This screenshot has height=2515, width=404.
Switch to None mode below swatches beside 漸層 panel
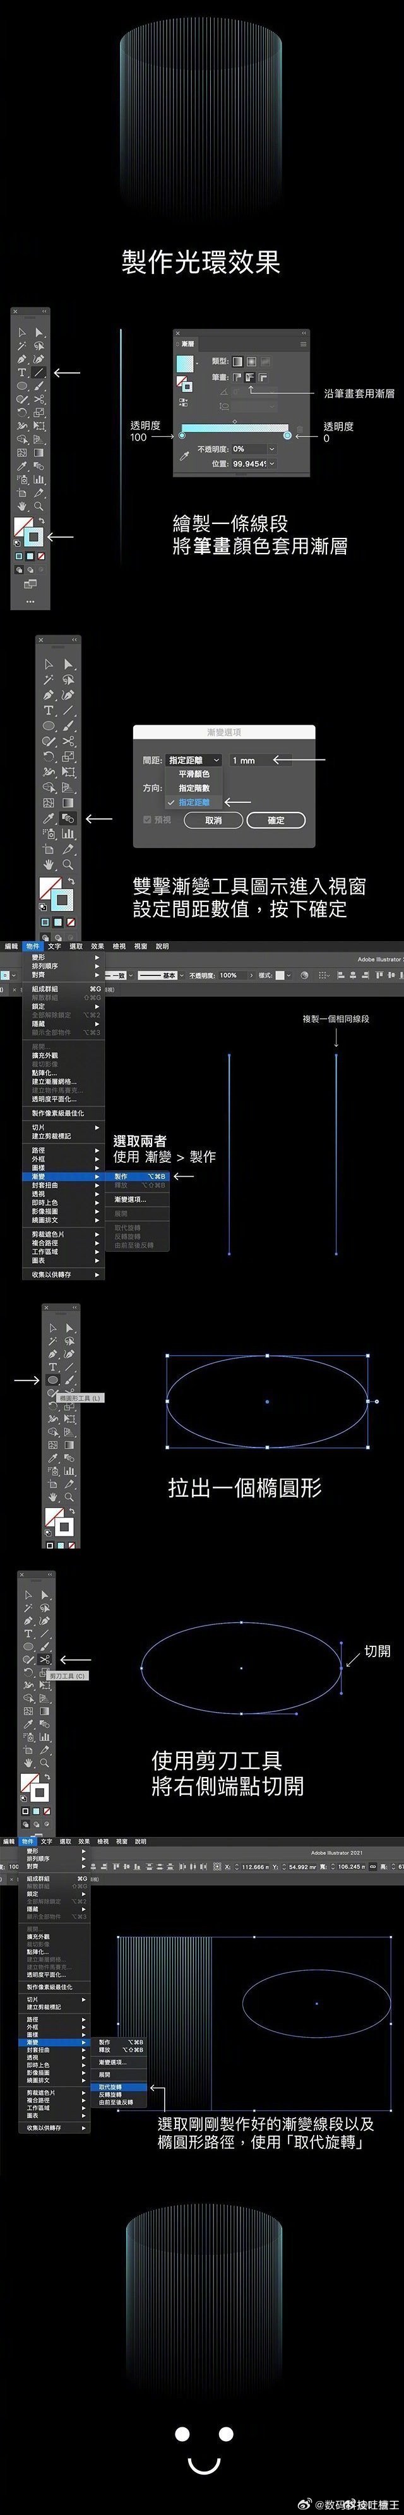pyautogui.click(x=40, y=557)
